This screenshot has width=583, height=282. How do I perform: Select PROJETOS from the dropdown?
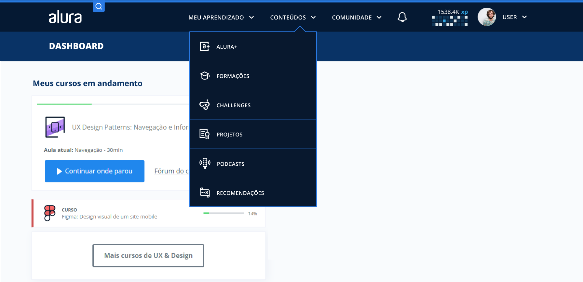(253, 134)
